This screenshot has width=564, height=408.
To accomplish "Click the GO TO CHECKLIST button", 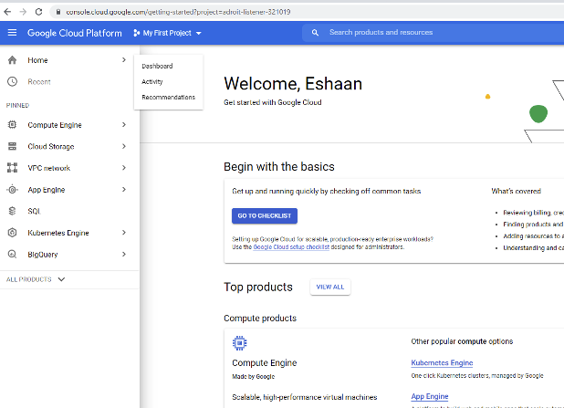I will coord(265,216).
